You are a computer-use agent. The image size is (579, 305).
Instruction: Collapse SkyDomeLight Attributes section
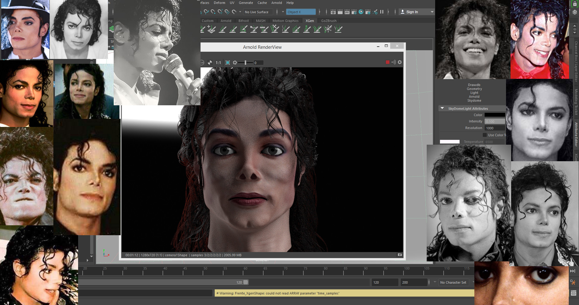tap(442, 108)
